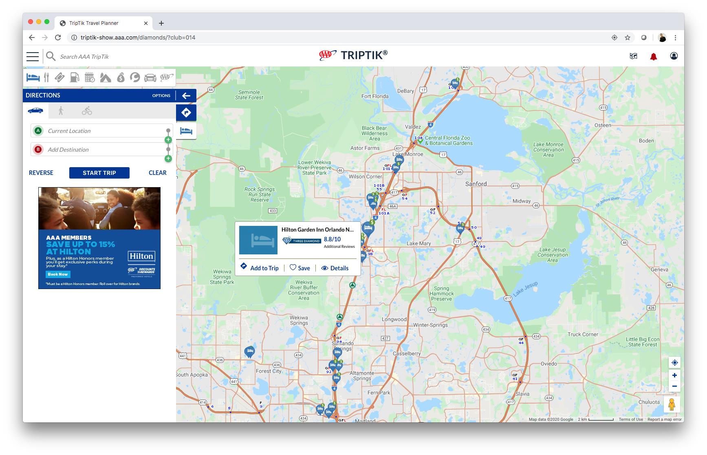Select the attractions ticket icon
This screenshot has width=707, height=455.
[x=60, y=77]
